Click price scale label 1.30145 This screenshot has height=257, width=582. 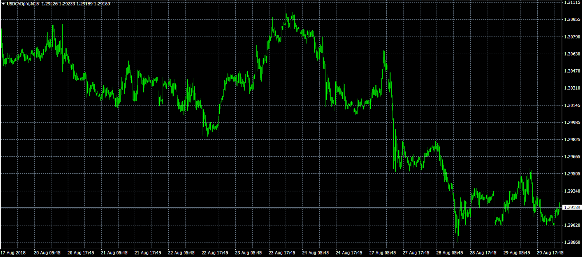click(572, 105)
